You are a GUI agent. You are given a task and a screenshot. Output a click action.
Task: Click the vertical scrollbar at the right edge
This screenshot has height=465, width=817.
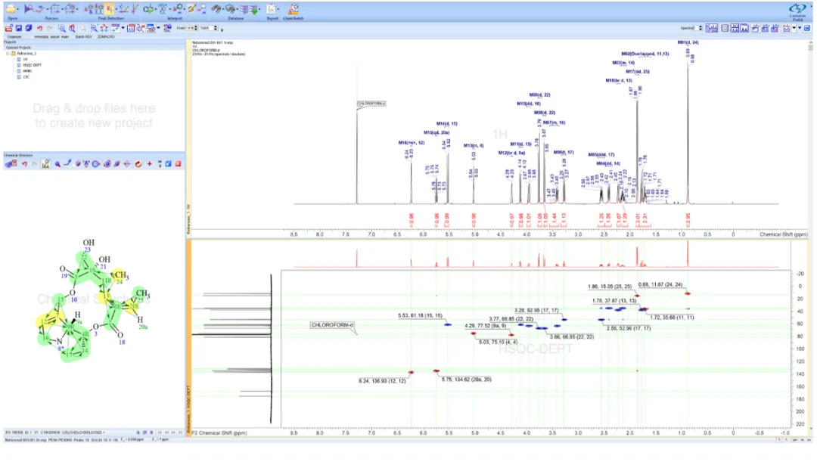tap(811, 234)
